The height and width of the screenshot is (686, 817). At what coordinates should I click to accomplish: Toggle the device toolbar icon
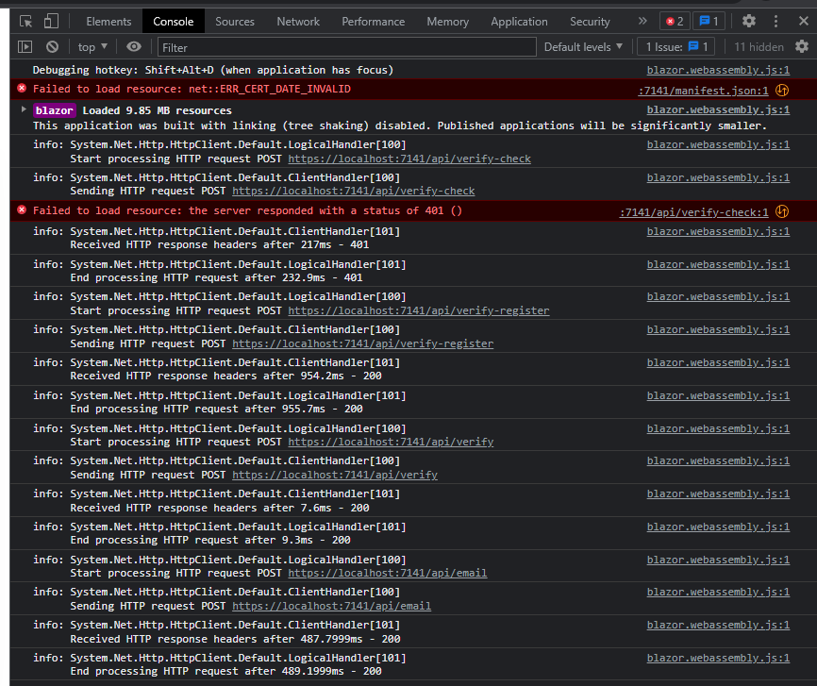coord(51,22)
